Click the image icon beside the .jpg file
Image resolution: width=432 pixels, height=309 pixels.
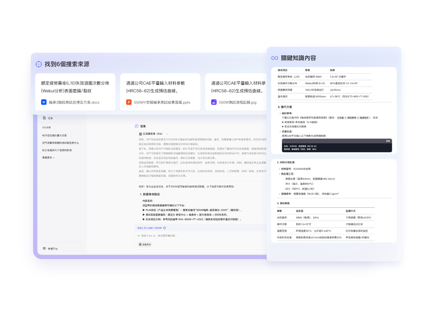[x=214, y=102]
